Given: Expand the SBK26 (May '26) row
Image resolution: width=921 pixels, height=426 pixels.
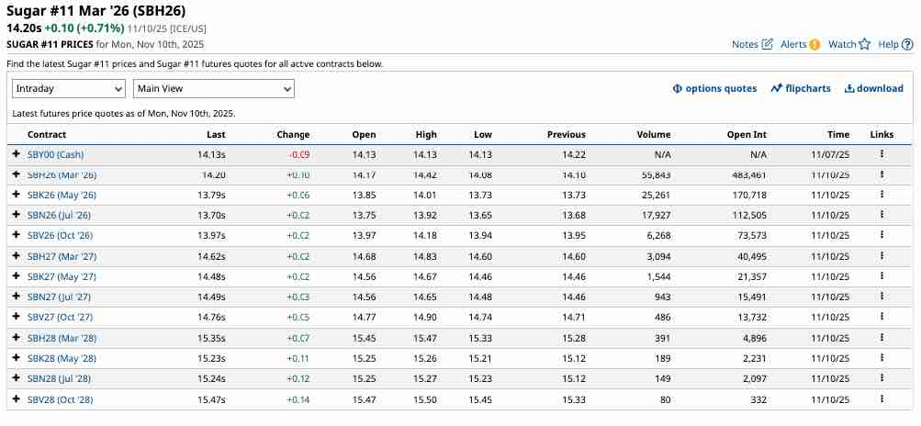Looking at the screenshot, I should click(16, 195).
